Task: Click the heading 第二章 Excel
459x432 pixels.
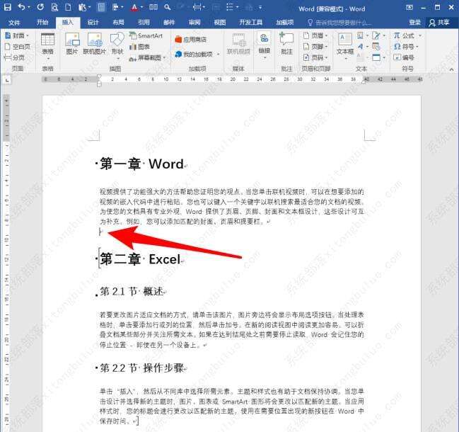Action: 140,259
